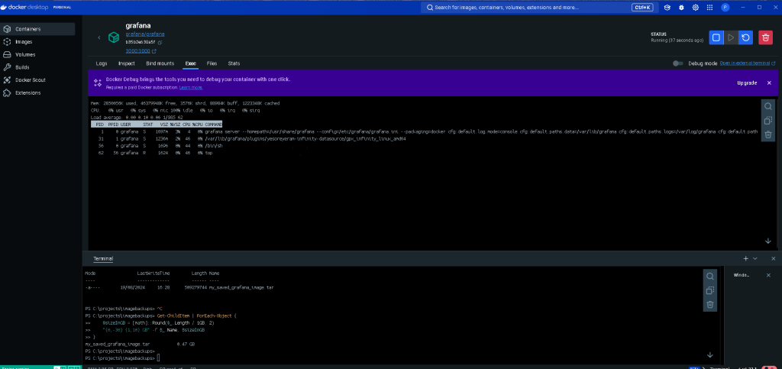
Task: Switch to the Logs tab
Action: coord(102,63)
